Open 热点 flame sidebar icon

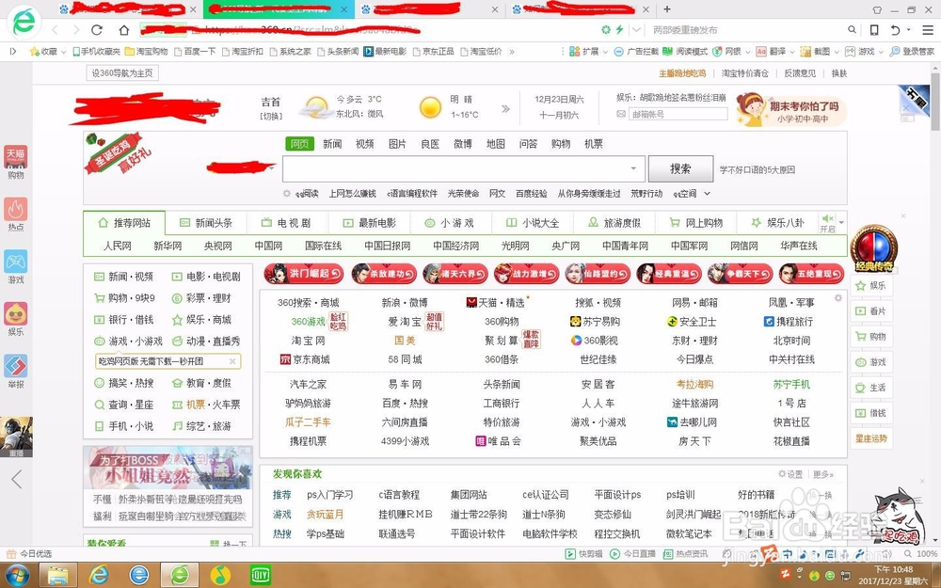[x=16, y=215]
